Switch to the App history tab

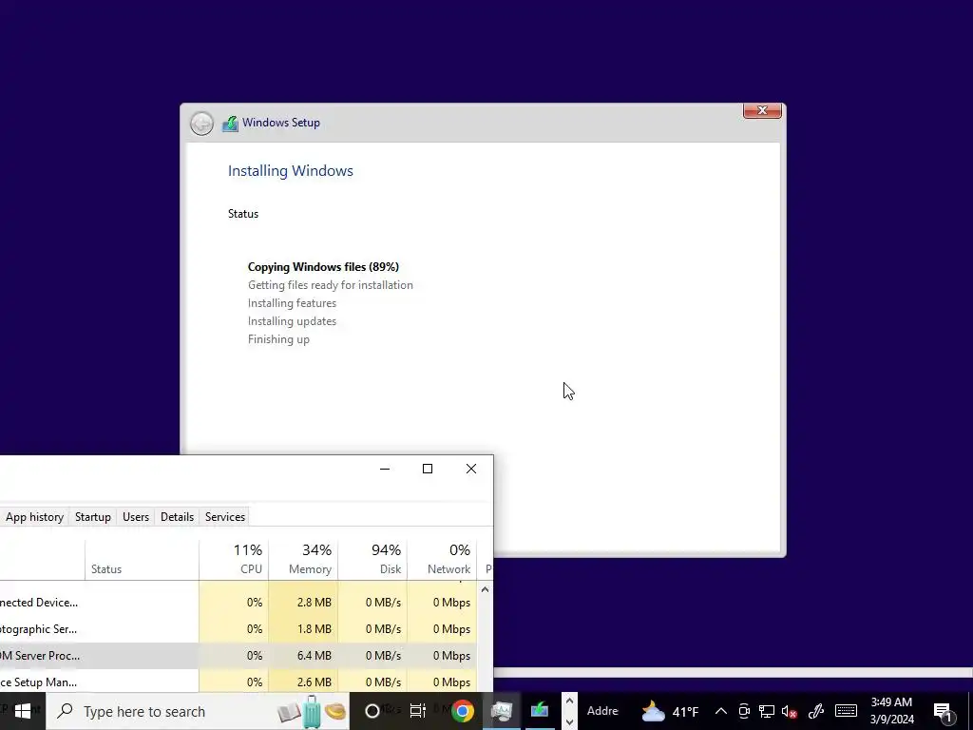pos(34,516)
